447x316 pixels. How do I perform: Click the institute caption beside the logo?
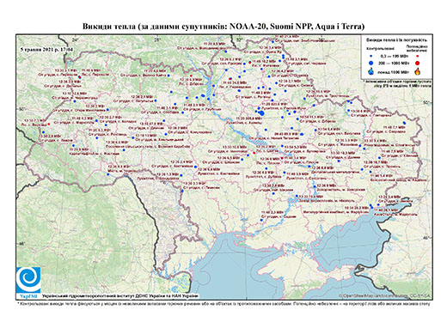click(120, 295)
